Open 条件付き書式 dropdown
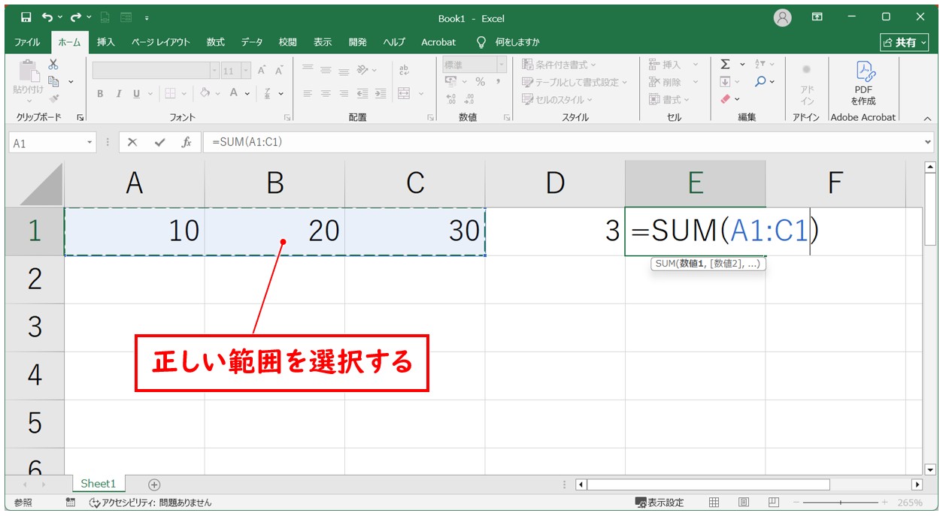The height and width of the screenshot is (516, 943). pos(559,65)
